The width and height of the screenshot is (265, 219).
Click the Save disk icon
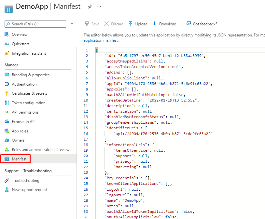87,24
